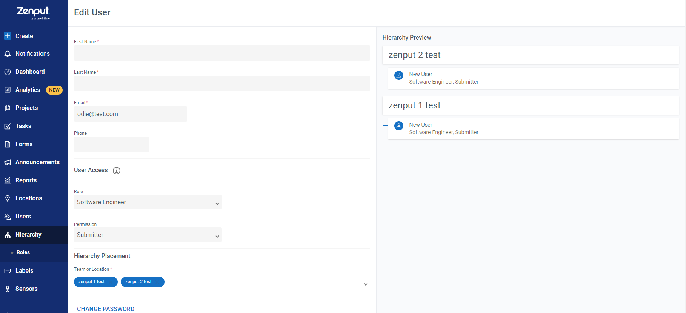The height and width of the screenshot is (313, 686).
Task: Open the Permission dropdown
Action: click(x=148, y=235)
